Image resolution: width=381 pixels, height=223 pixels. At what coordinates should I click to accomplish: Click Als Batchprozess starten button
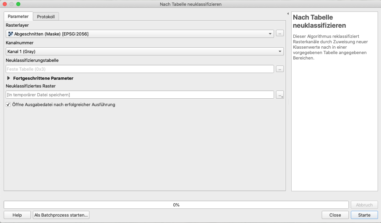(x=61, y=215)
